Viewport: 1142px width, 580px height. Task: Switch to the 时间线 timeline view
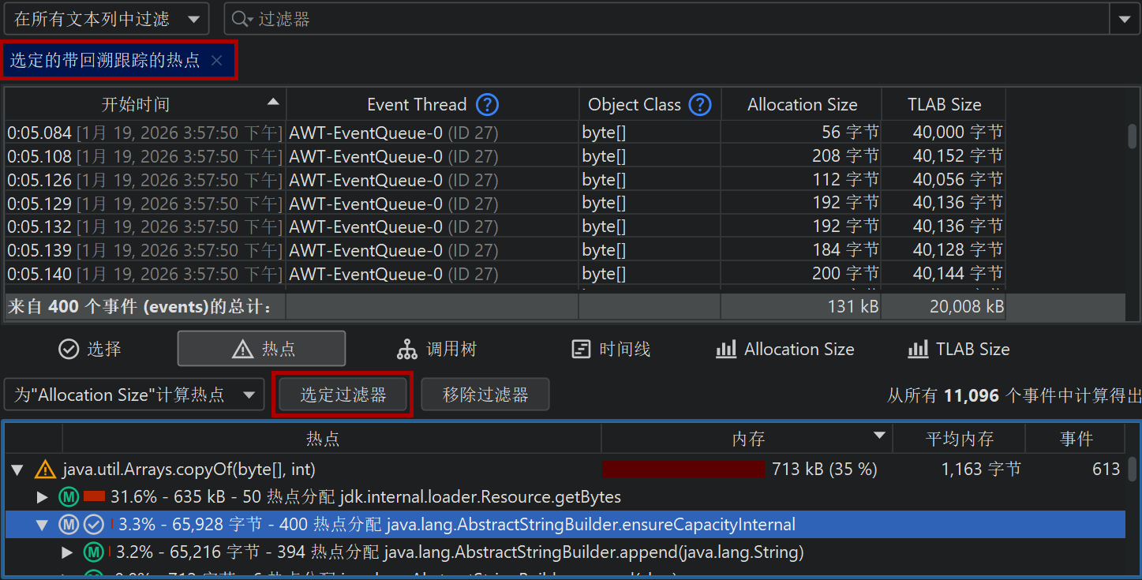(x=610, y=349)
